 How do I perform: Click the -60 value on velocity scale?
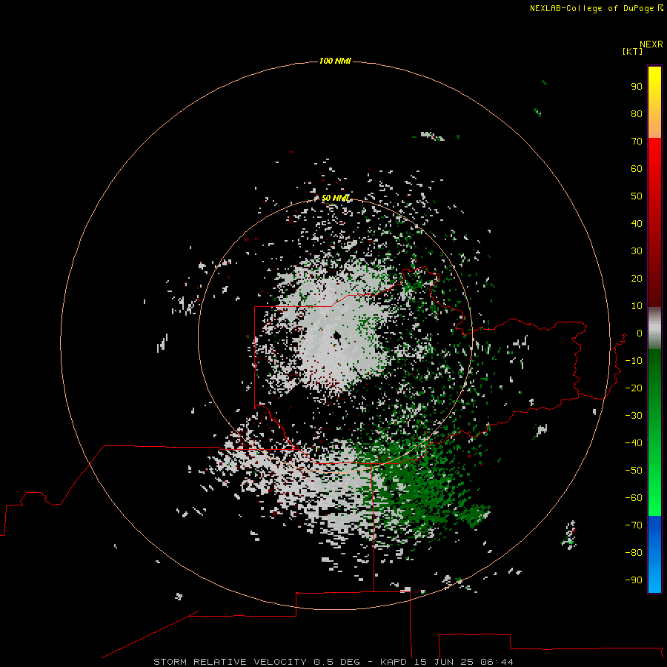634,498
